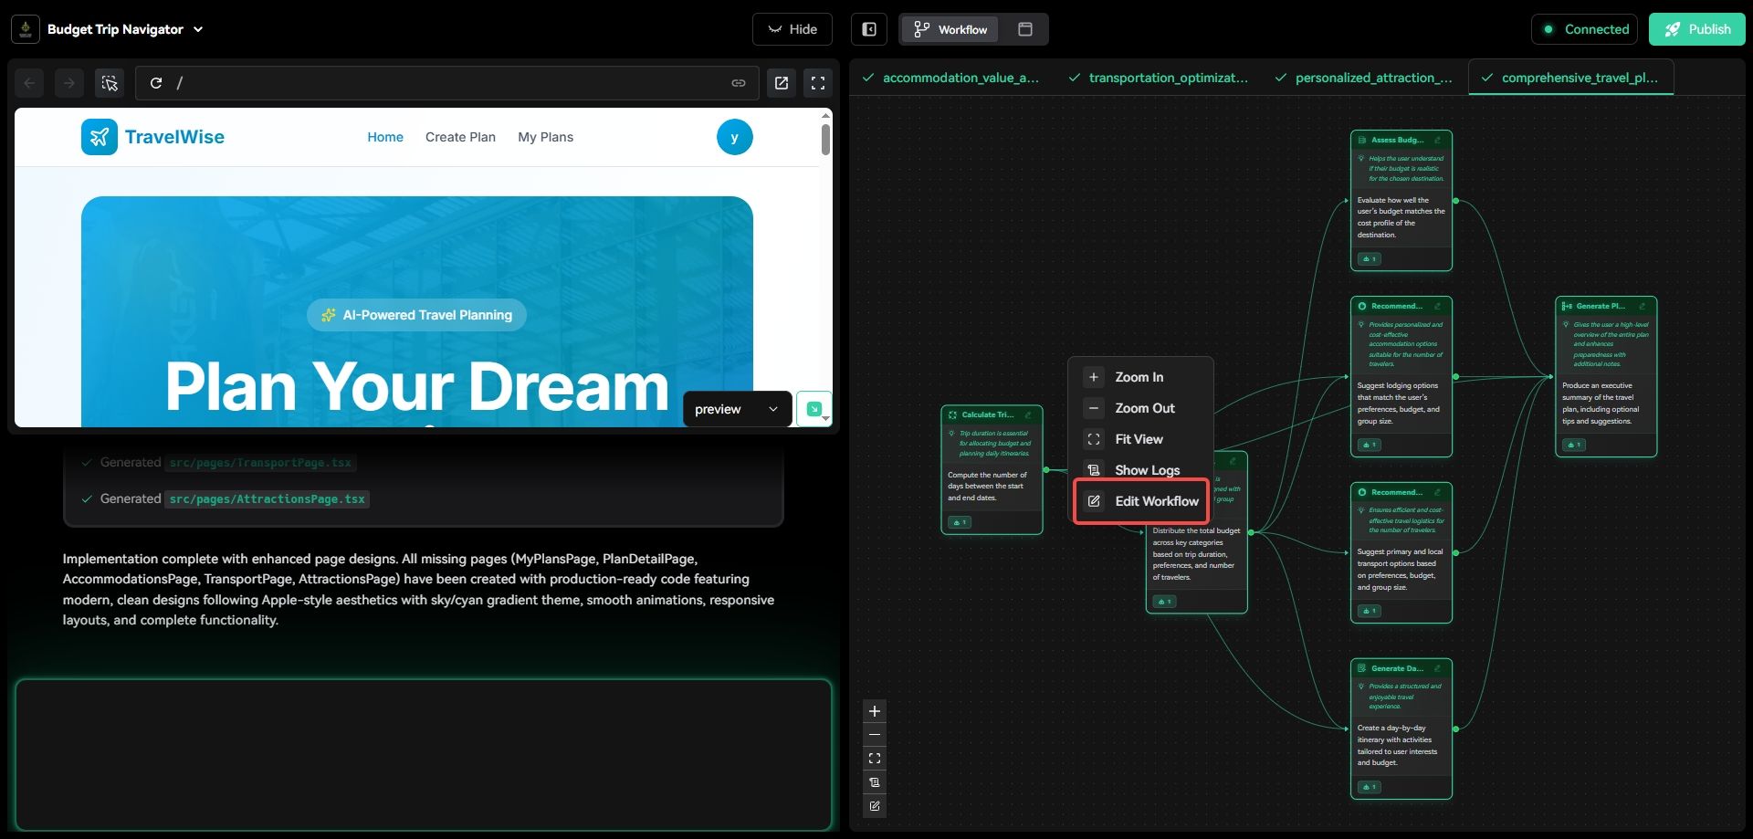
Task: Copy the preview link icon
Action: click(x=738, y=83)
